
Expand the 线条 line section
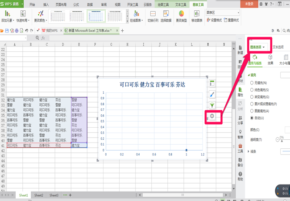[x=249, y=151]
